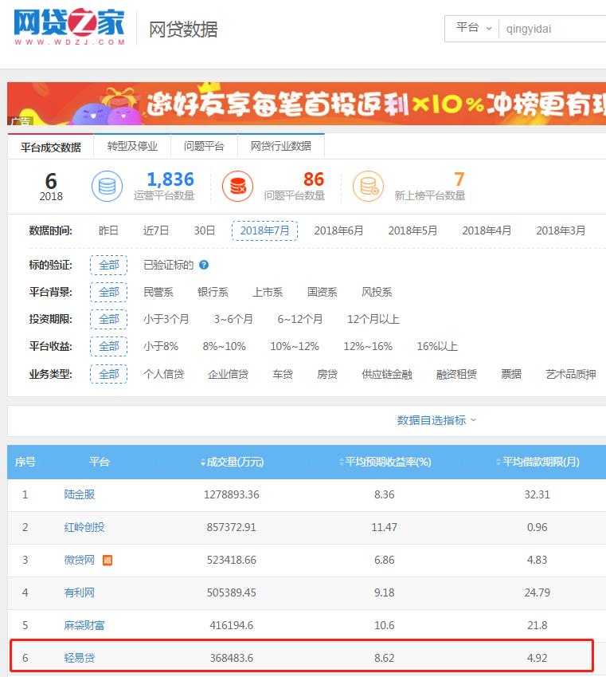Filter platform background by 国资系
The image size is (606, 677).
[x=323, y=293]
